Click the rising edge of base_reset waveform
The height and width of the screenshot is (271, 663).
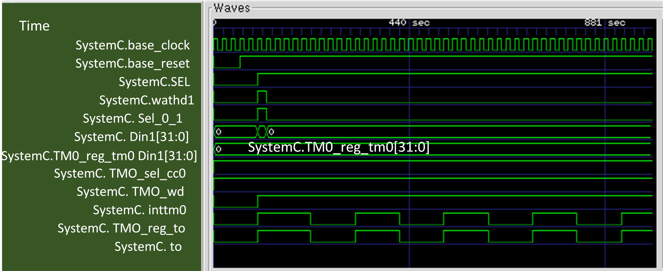pos(240,62)
